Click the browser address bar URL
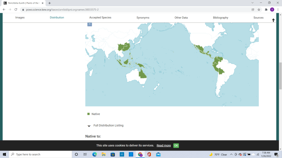This screenshot has height=158, width=282. [x=63, y=10]
